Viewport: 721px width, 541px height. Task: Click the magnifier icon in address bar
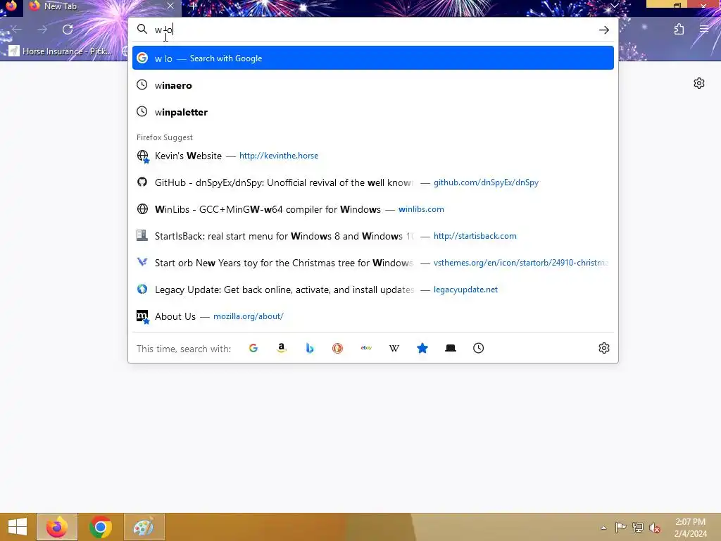tap(142, 30)
